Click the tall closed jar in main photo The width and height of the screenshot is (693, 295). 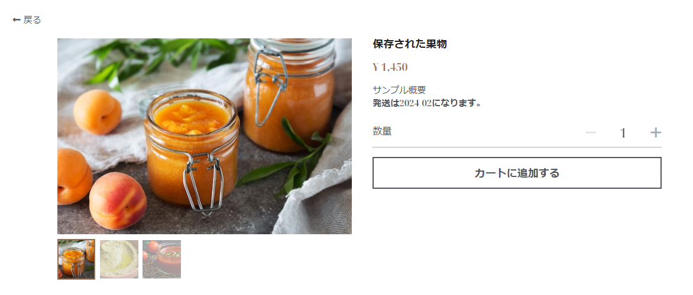[x=290, y=95]
